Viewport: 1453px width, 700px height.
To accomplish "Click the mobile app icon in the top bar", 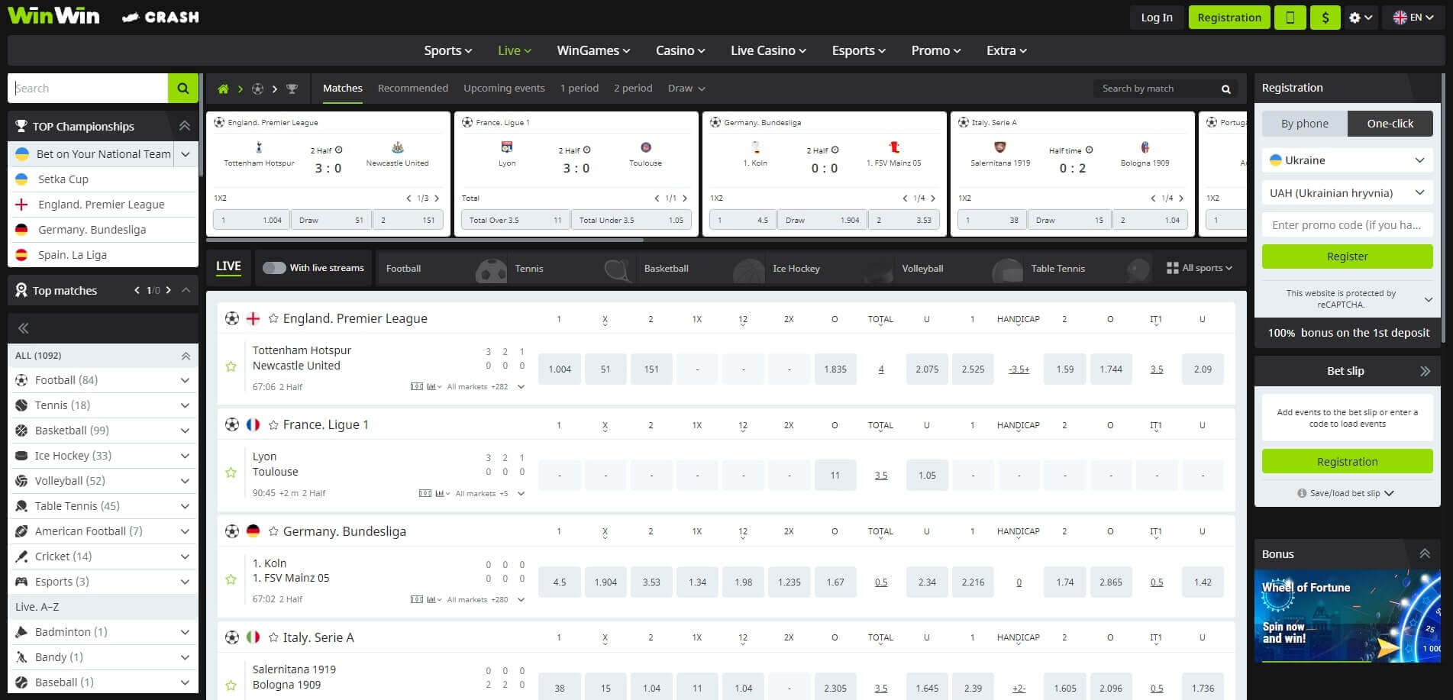I will [1290, 17].
